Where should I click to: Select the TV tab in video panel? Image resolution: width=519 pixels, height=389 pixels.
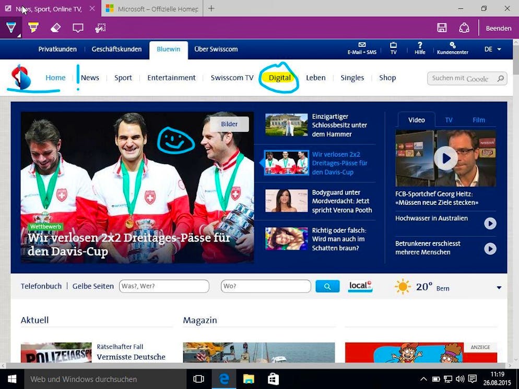coord(449,120)
